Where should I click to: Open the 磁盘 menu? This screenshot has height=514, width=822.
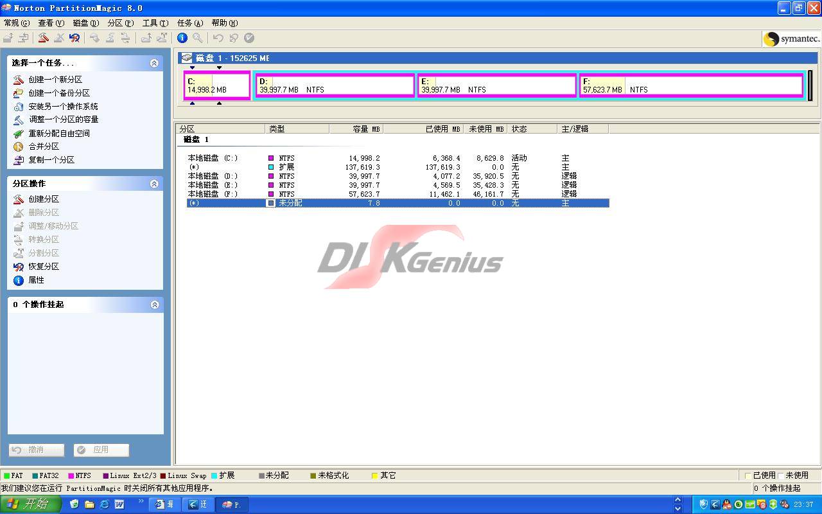[x=86, y=23]
